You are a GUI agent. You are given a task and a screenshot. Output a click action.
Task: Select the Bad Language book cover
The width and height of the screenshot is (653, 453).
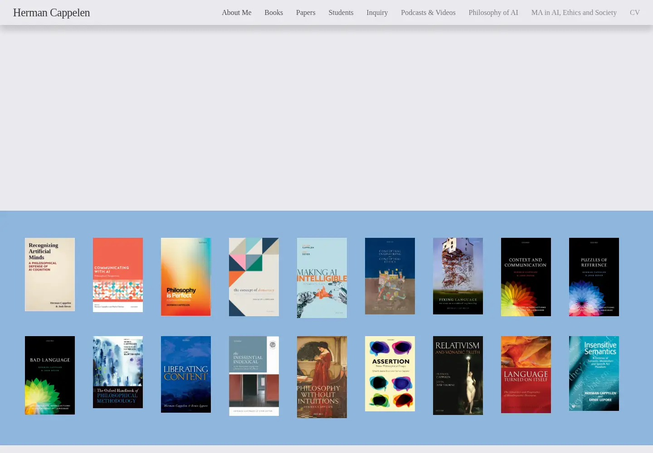pos(50,375)
